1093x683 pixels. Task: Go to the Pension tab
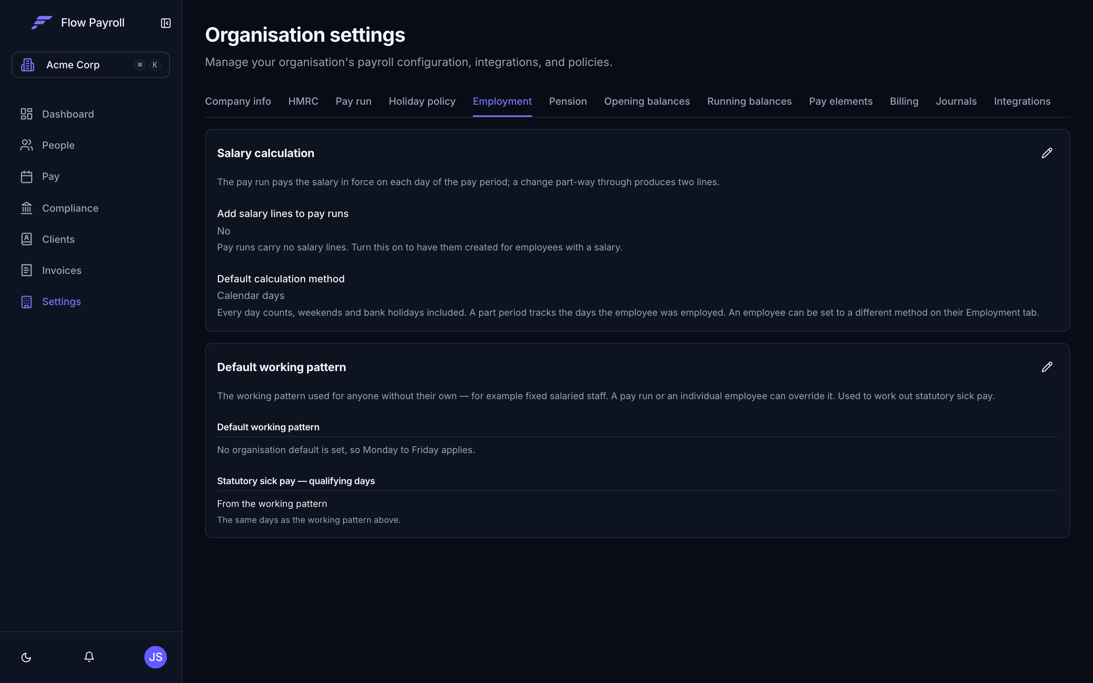coord(568,101)
